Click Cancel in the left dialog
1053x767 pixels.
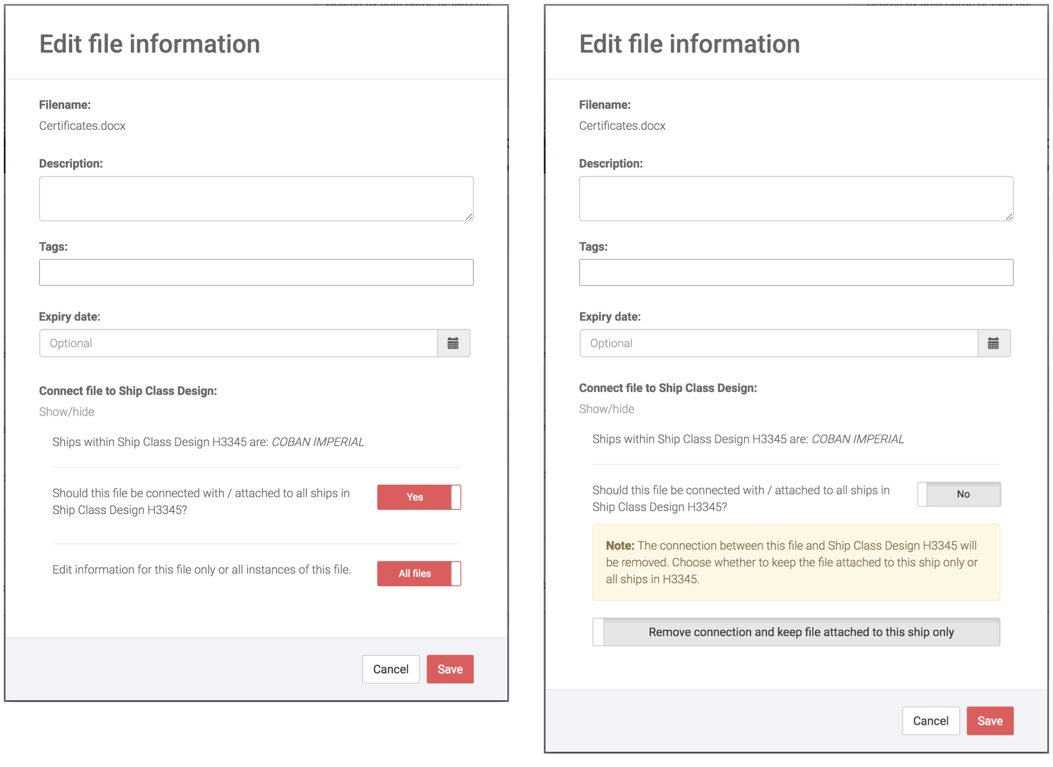pyautogui.click(x=390, y=669)
